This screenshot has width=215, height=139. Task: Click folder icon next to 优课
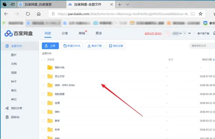(50, 103)
